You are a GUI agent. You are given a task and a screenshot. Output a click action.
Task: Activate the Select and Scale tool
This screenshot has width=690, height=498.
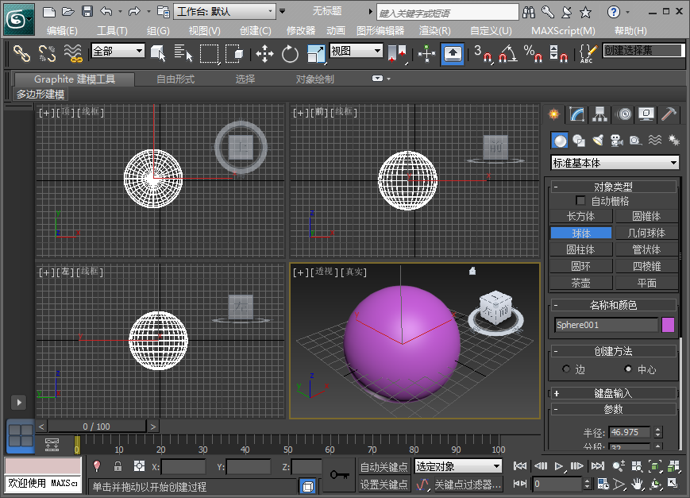point(315,54)
